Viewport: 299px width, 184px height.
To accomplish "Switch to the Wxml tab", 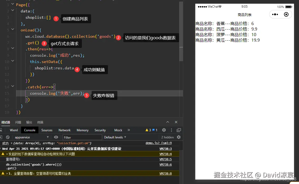I will (x=14, y=130).
